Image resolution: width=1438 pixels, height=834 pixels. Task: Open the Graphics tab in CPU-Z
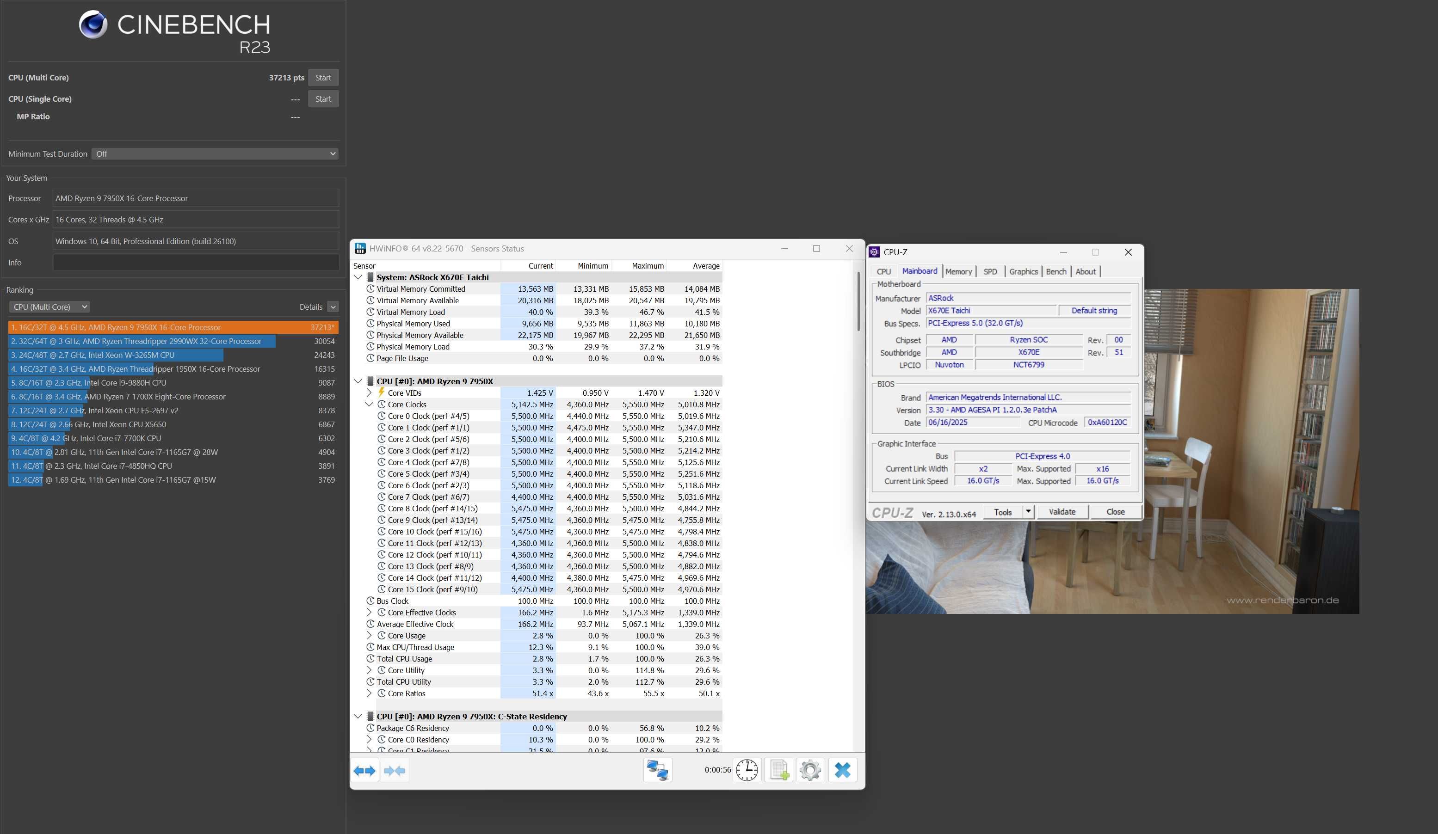1023,271
